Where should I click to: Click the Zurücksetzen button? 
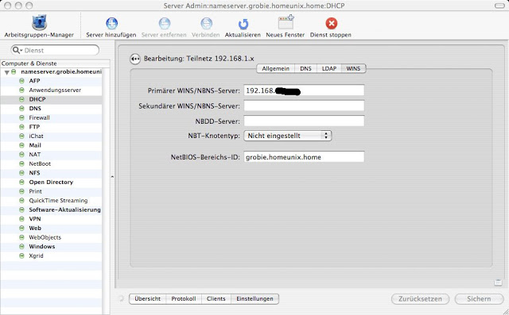click(x=420, y=299)
